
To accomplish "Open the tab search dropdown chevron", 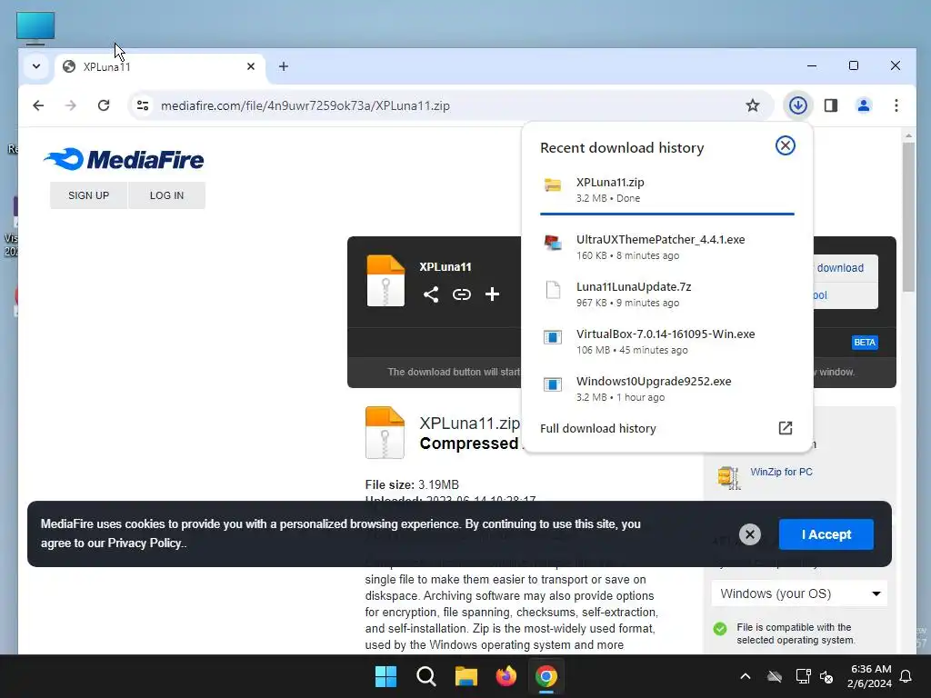I will click(36, 66).
